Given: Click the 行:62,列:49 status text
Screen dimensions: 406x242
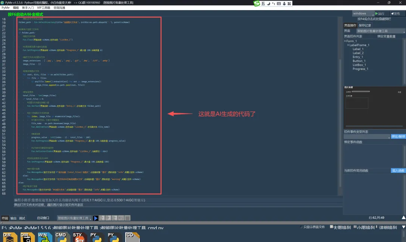Looking at the screenshot, I should 376,218.
